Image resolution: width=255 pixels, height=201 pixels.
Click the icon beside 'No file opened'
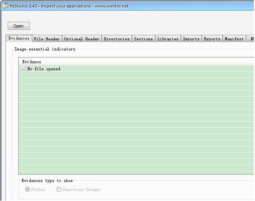tap(23, 69)
